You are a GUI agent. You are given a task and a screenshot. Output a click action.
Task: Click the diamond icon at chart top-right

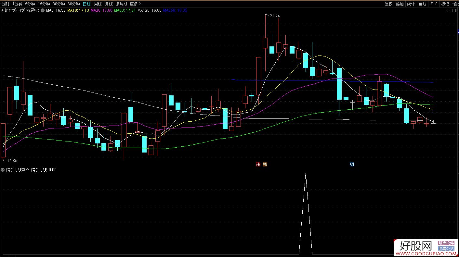pyautogui.click(x=449, y=11)
